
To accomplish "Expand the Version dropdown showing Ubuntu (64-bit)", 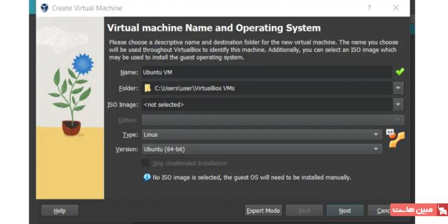I will (262, 149).
